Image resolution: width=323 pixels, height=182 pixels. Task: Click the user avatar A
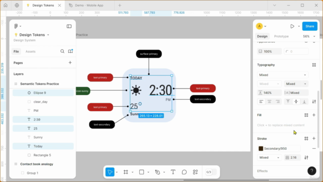[259, 26]
